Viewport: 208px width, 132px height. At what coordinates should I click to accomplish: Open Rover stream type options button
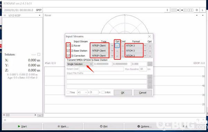coord(117,46)
